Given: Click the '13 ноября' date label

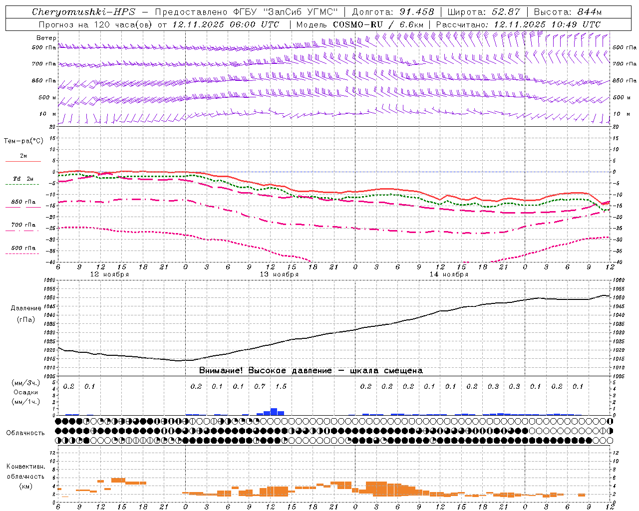Looking at the screenshot, I should point(279,274).
